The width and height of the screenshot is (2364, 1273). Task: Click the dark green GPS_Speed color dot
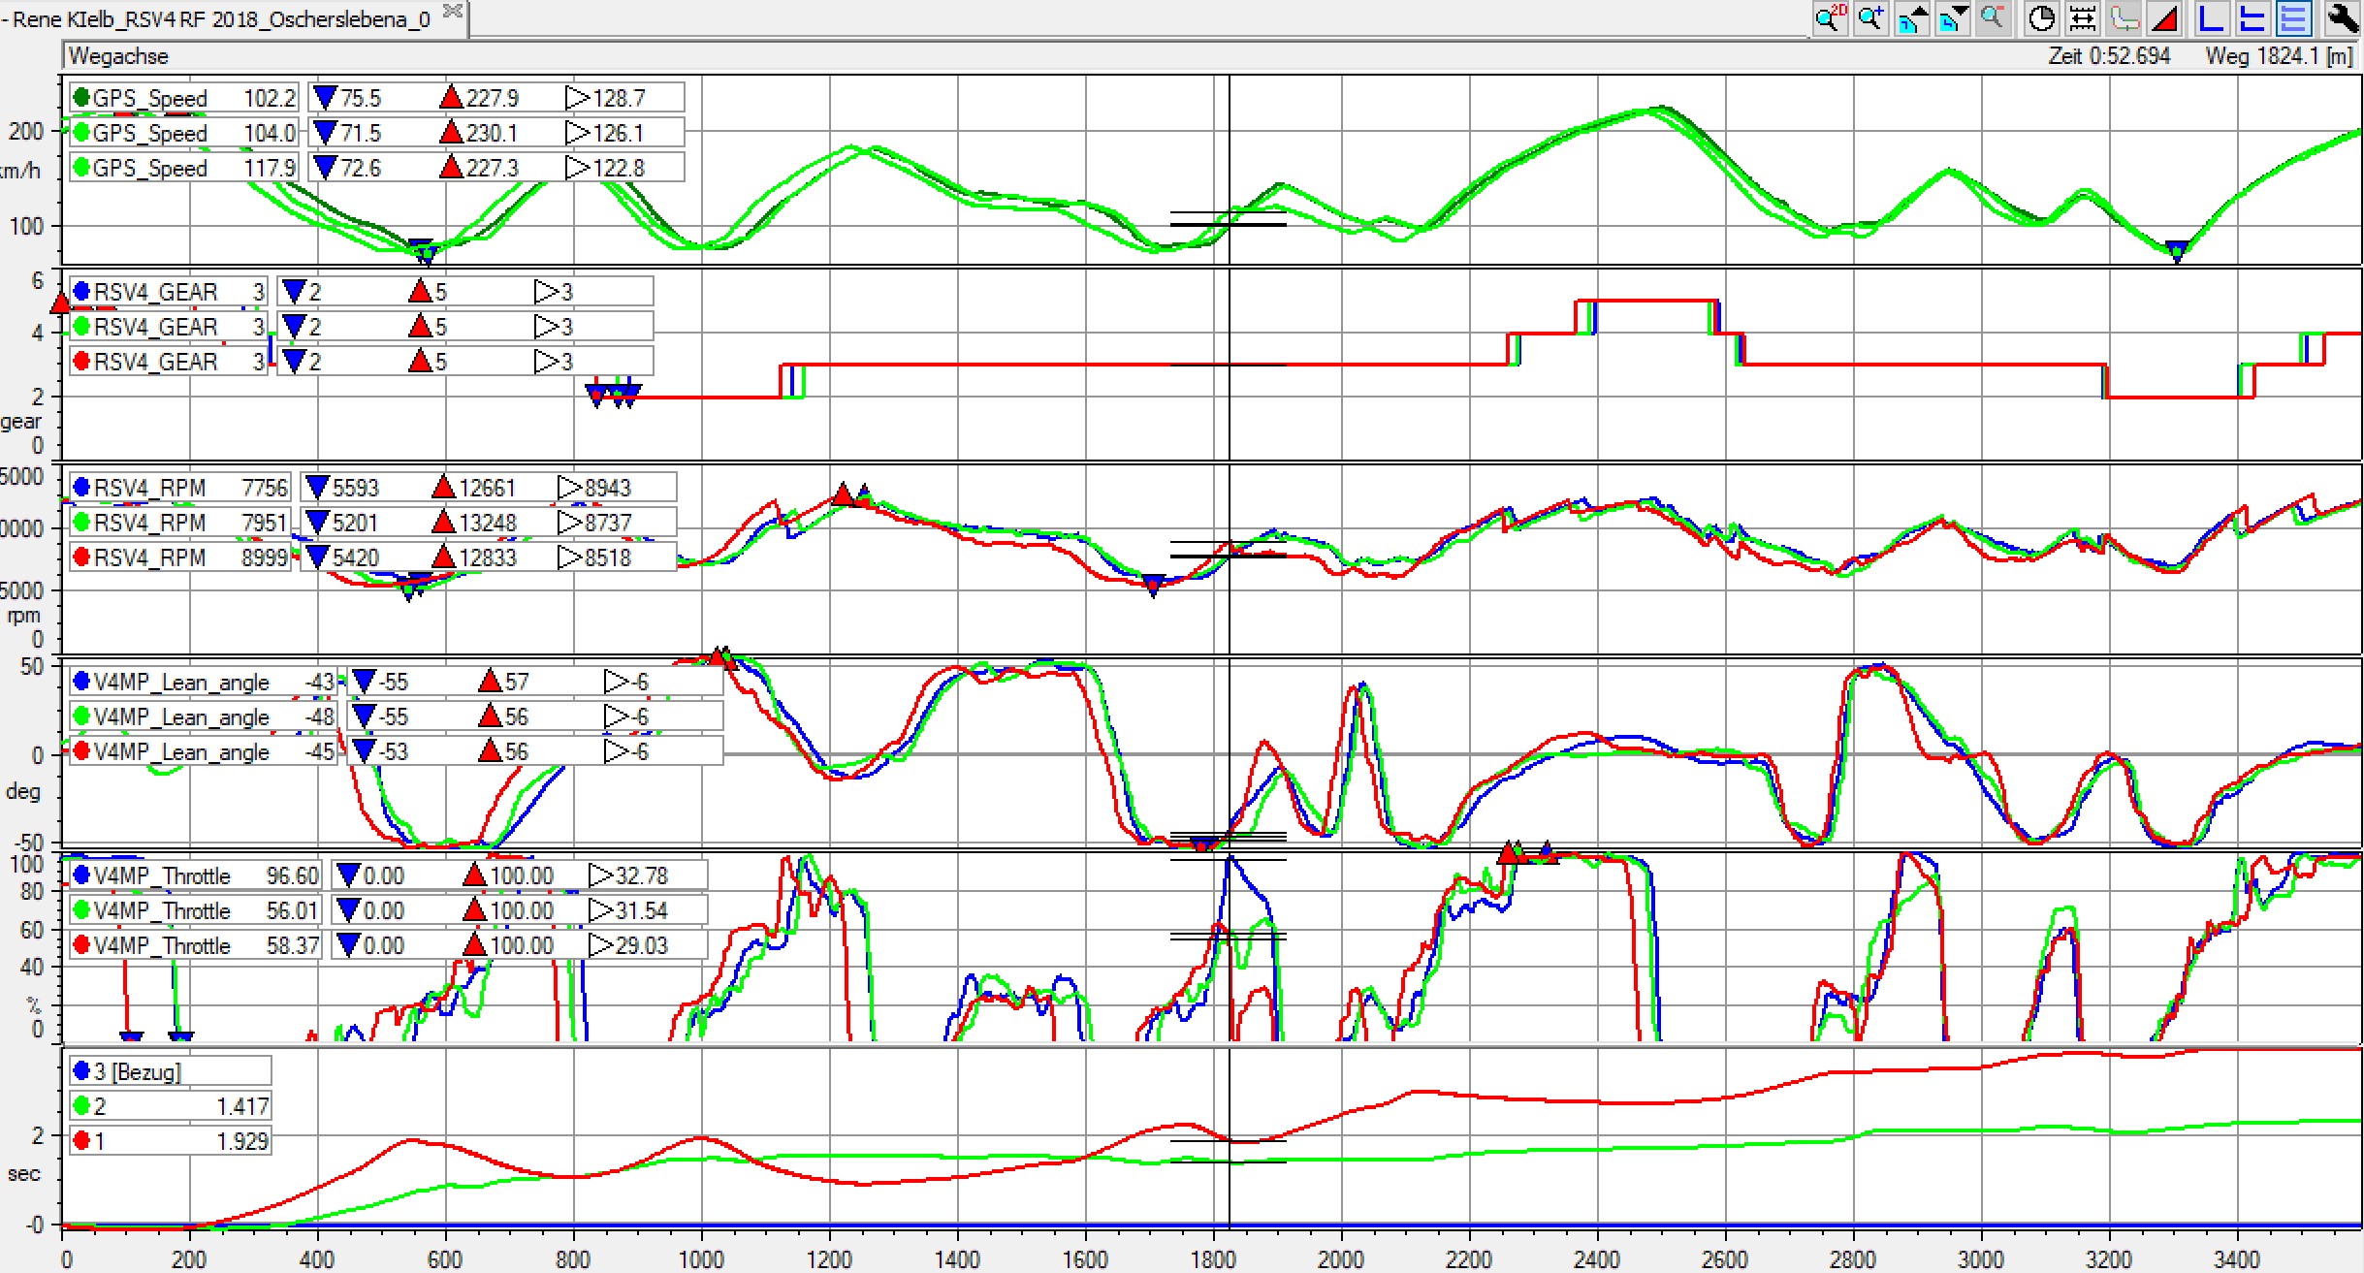point(81,97)
